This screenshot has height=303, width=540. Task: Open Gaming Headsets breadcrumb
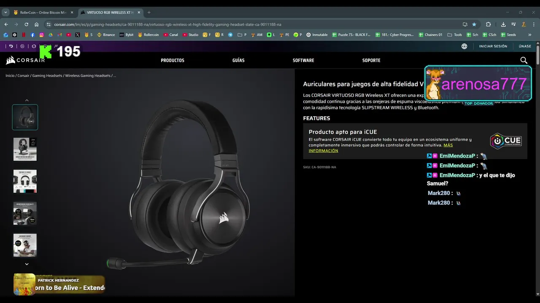pos(47,76)
